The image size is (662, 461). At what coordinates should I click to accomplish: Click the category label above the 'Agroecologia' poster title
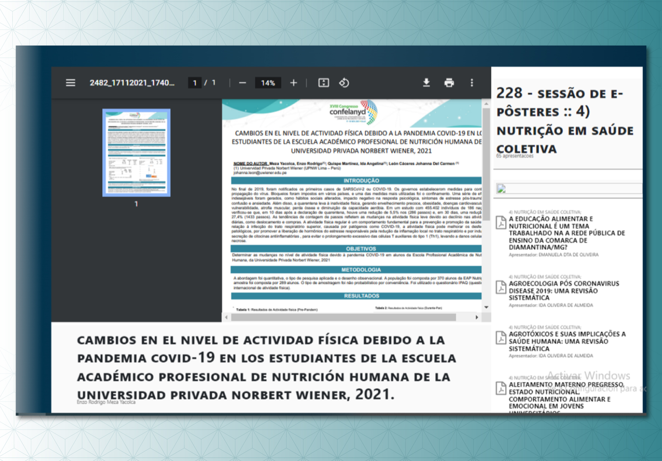tap(545, 277)
